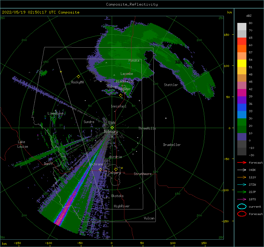
Task: Click the Innisfail city label
Action: (x=119, y=106)
